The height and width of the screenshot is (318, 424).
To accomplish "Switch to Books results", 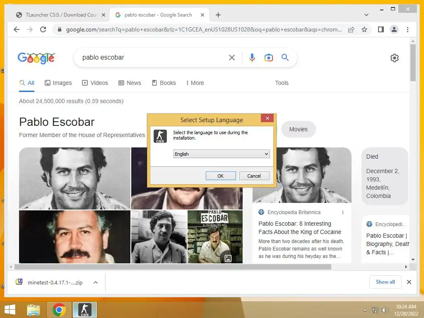I will coord(164,83).
